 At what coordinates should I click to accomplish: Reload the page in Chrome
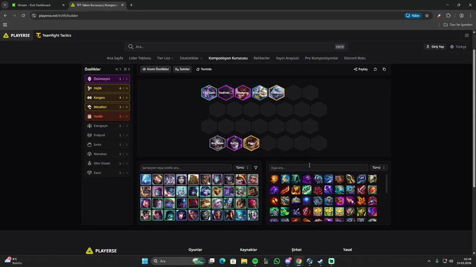coord(23,16)
